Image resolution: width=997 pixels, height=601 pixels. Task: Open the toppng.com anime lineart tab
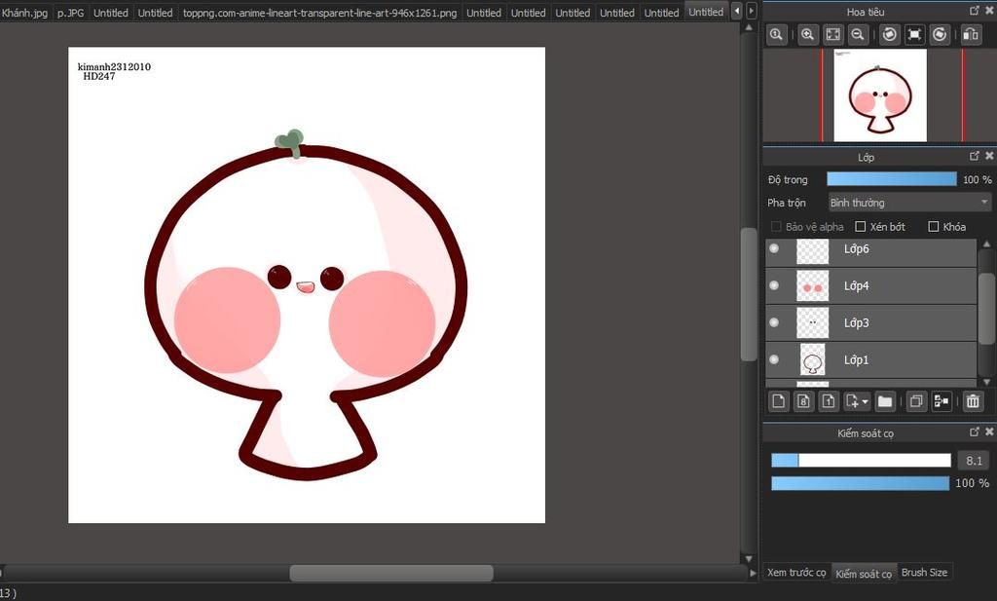click(x=319, y=12)
